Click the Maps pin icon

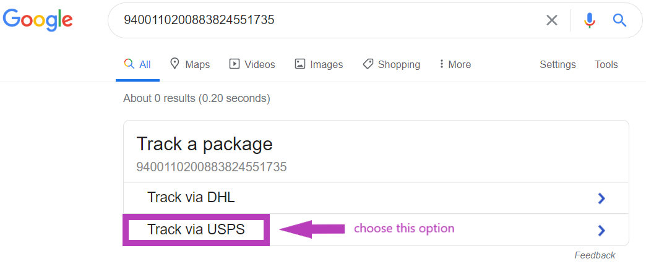click(x=174, y=64)
